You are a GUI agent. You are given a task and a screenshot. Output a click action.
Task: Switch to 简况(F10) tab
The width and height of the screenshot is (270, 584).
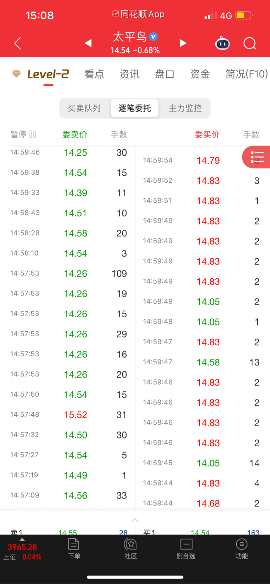coord(246,74)
